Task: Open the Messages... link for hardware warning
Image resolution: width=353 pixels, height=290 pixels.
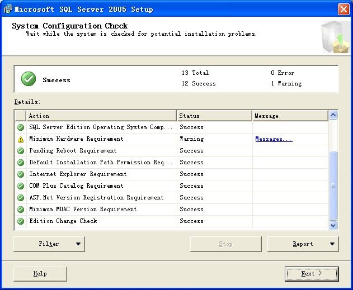Action: point(274,139)
